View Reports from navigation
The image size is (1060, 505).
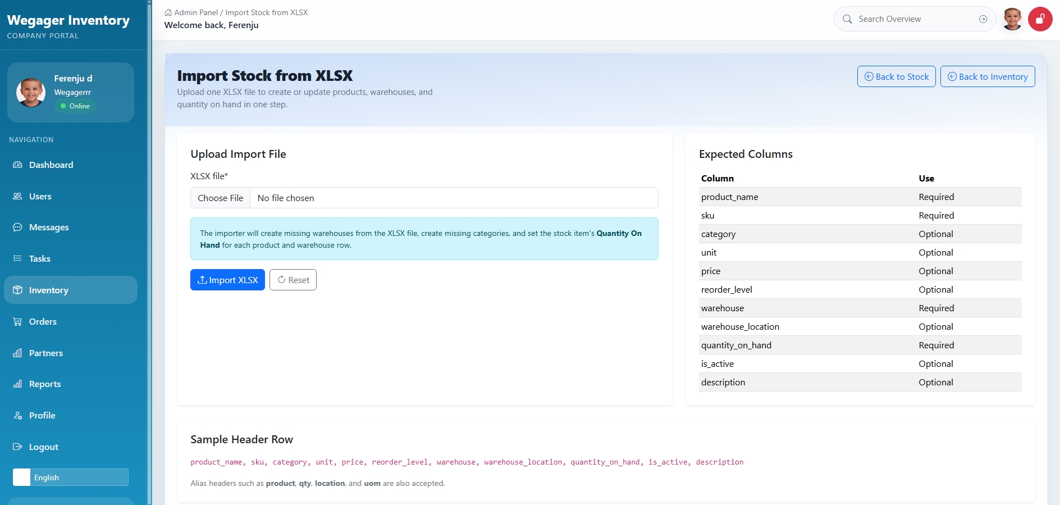point(71,384)
